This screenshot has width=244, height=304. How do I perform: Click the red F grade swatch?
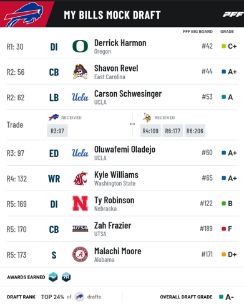(224, 229)
